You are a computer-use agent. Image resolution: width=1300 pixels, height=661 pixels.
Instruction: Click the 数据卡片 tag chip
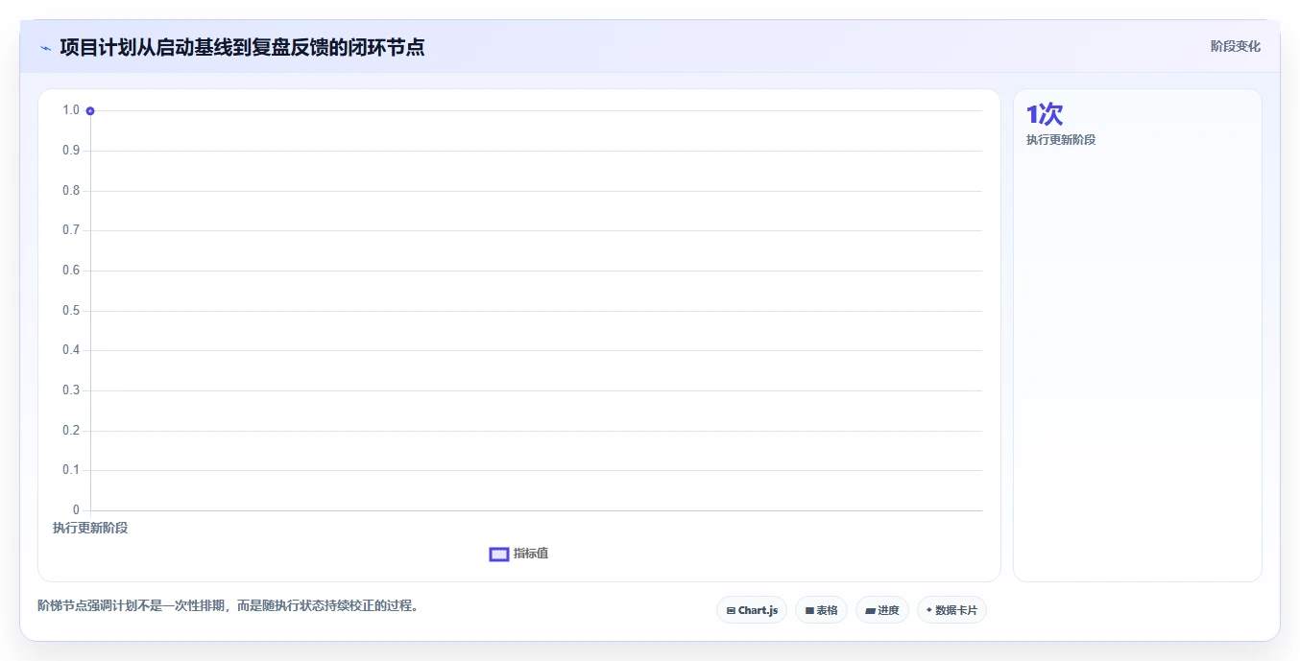click(951, 610)
